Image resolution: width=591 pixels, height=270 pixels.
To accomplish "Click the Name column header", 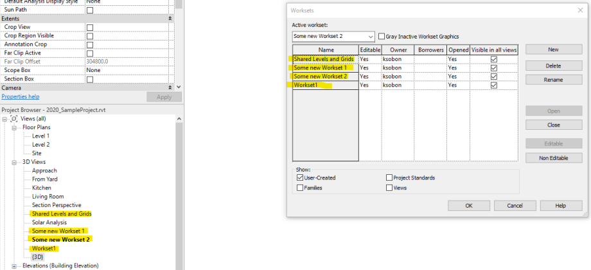I will [x=326, y=50].
